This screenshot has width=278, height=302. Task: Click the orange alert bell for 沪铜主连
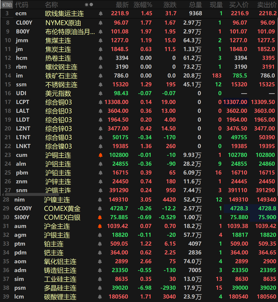[x=101, y=155]
